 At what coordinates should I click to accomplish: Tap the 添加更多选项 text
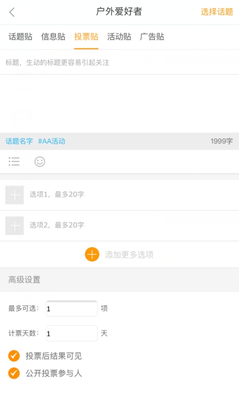coord(129,255)
